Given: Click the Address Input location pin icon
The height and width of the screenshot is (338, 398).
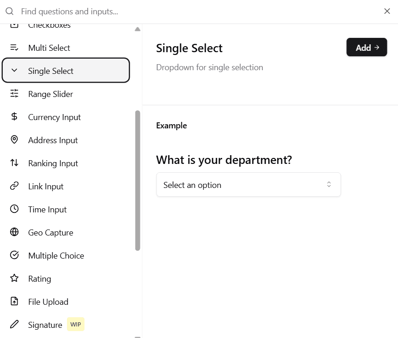Looking at the screenshot, I should 14,140.
